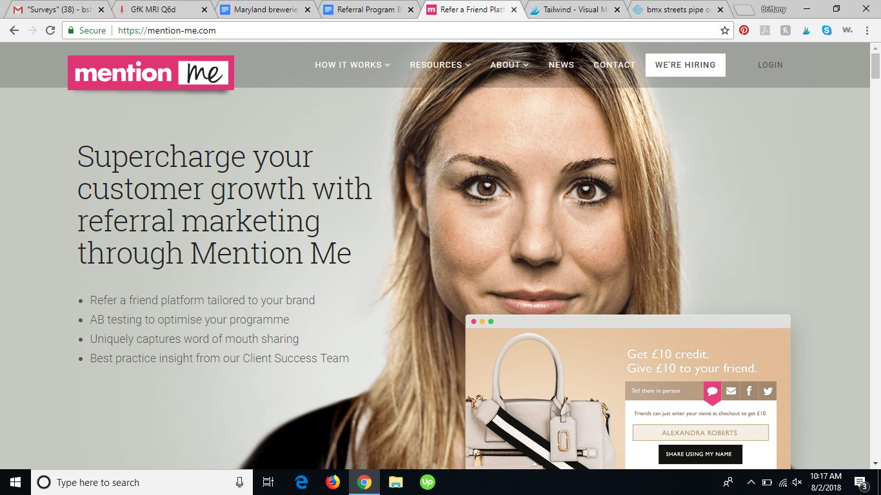The height and width of the screenshot is (495, 881).
Task: Select the Facebook share icon
Action: point(749,391)
